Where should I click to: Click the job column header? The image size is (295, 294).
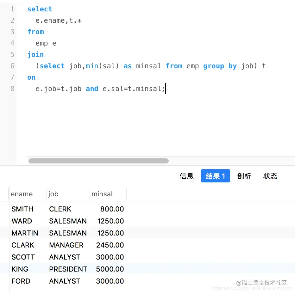coord(53,194)
